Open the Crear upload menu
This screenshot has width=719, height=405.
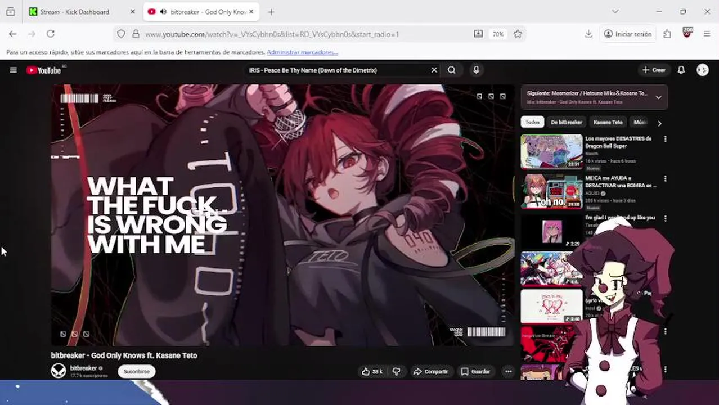[x=654, y=70]
